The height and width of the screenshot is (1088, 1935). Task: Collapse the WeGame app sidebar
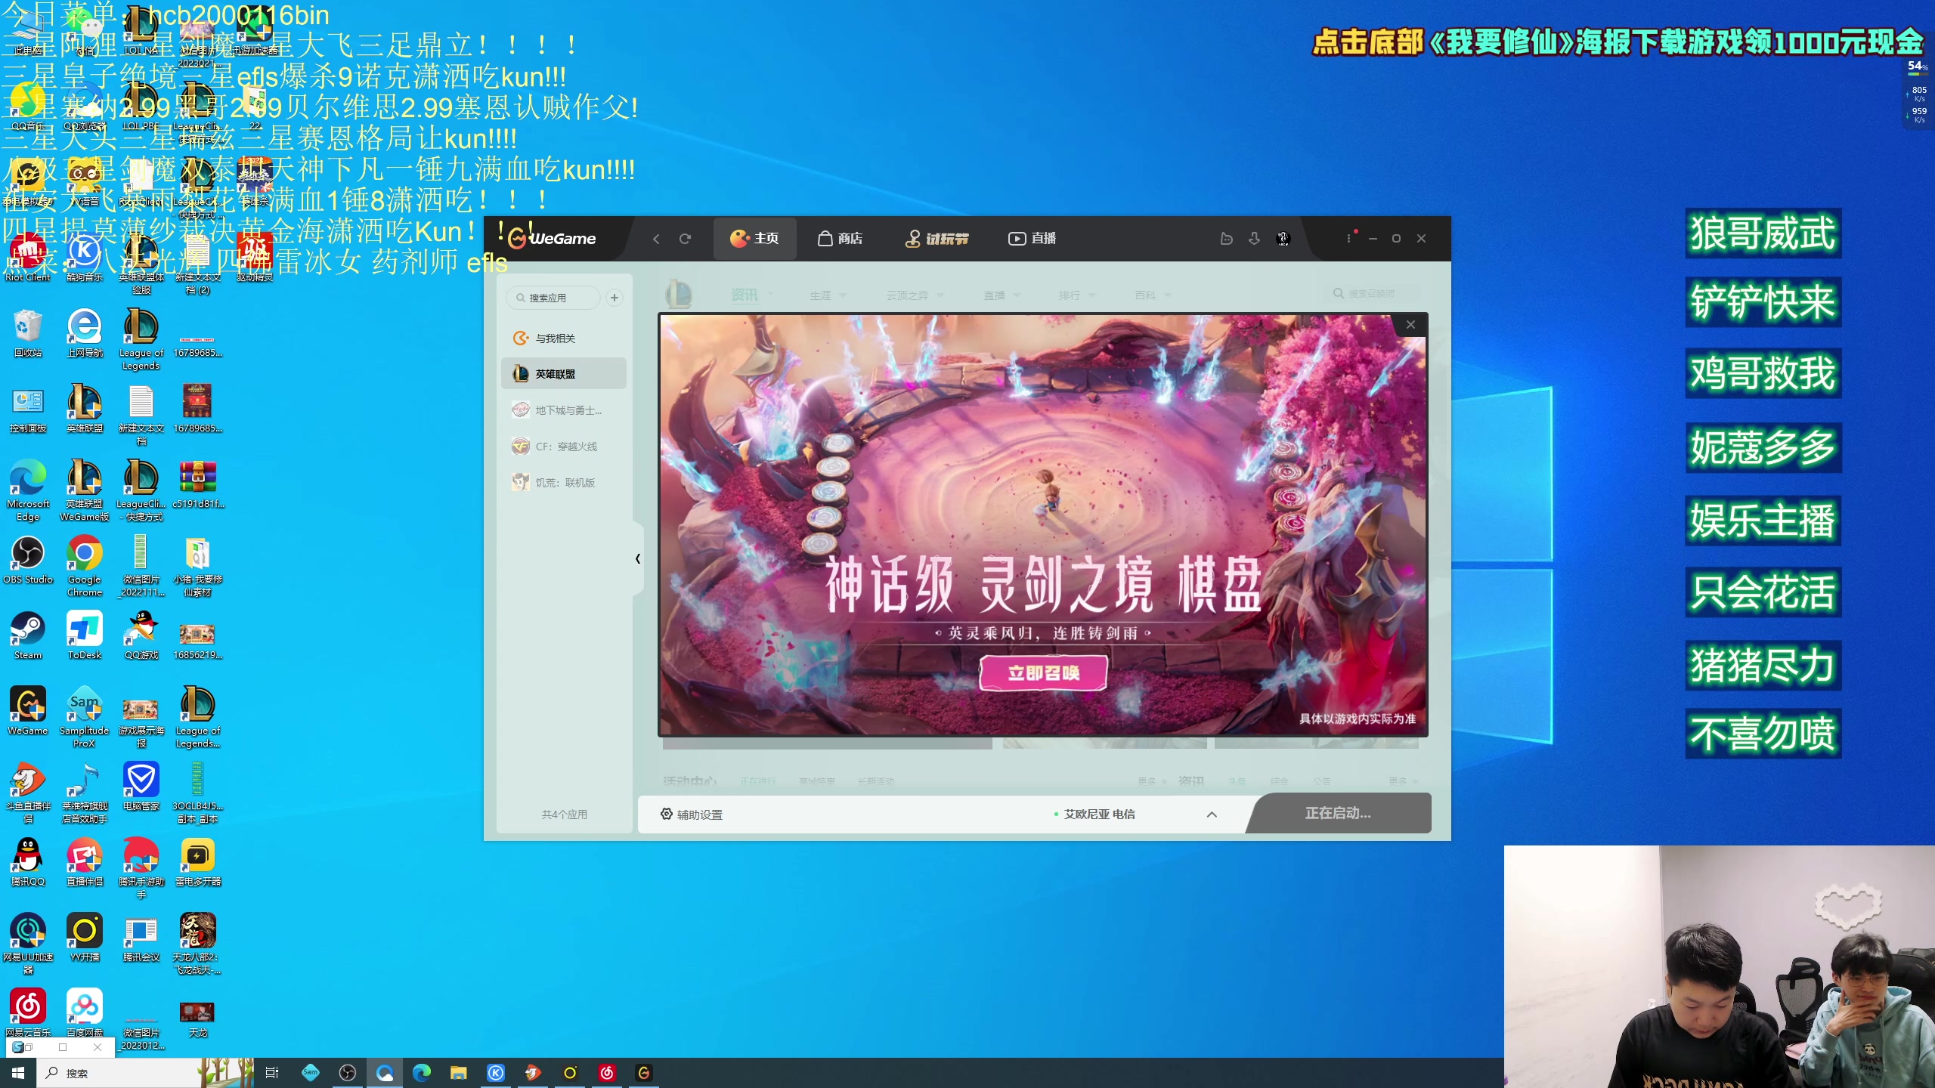pos(638,559)
